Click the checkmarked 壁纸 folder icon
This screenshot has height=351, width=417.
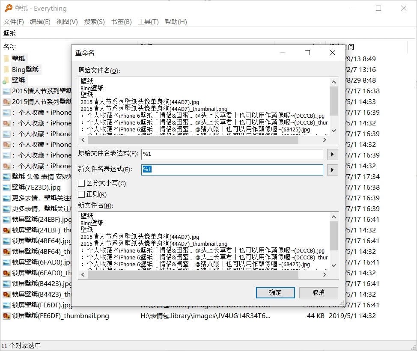coord(6,80)
